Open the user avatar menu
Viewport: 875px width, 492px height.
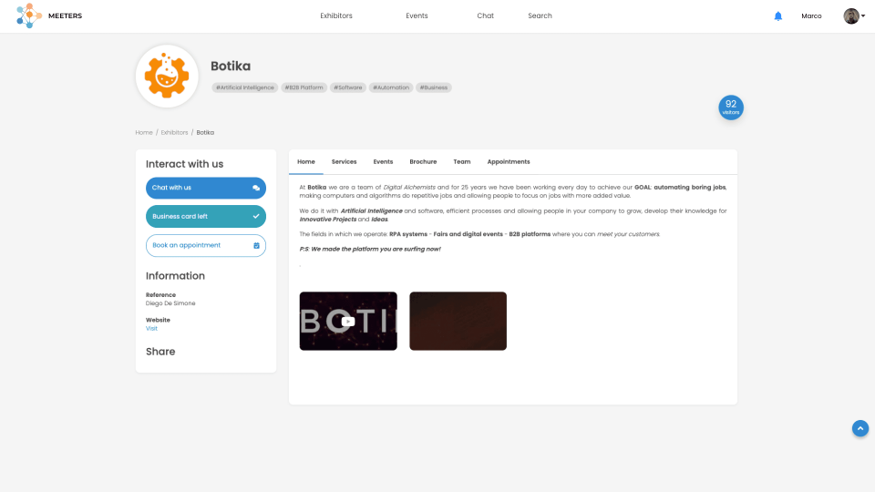click(854, 16)
